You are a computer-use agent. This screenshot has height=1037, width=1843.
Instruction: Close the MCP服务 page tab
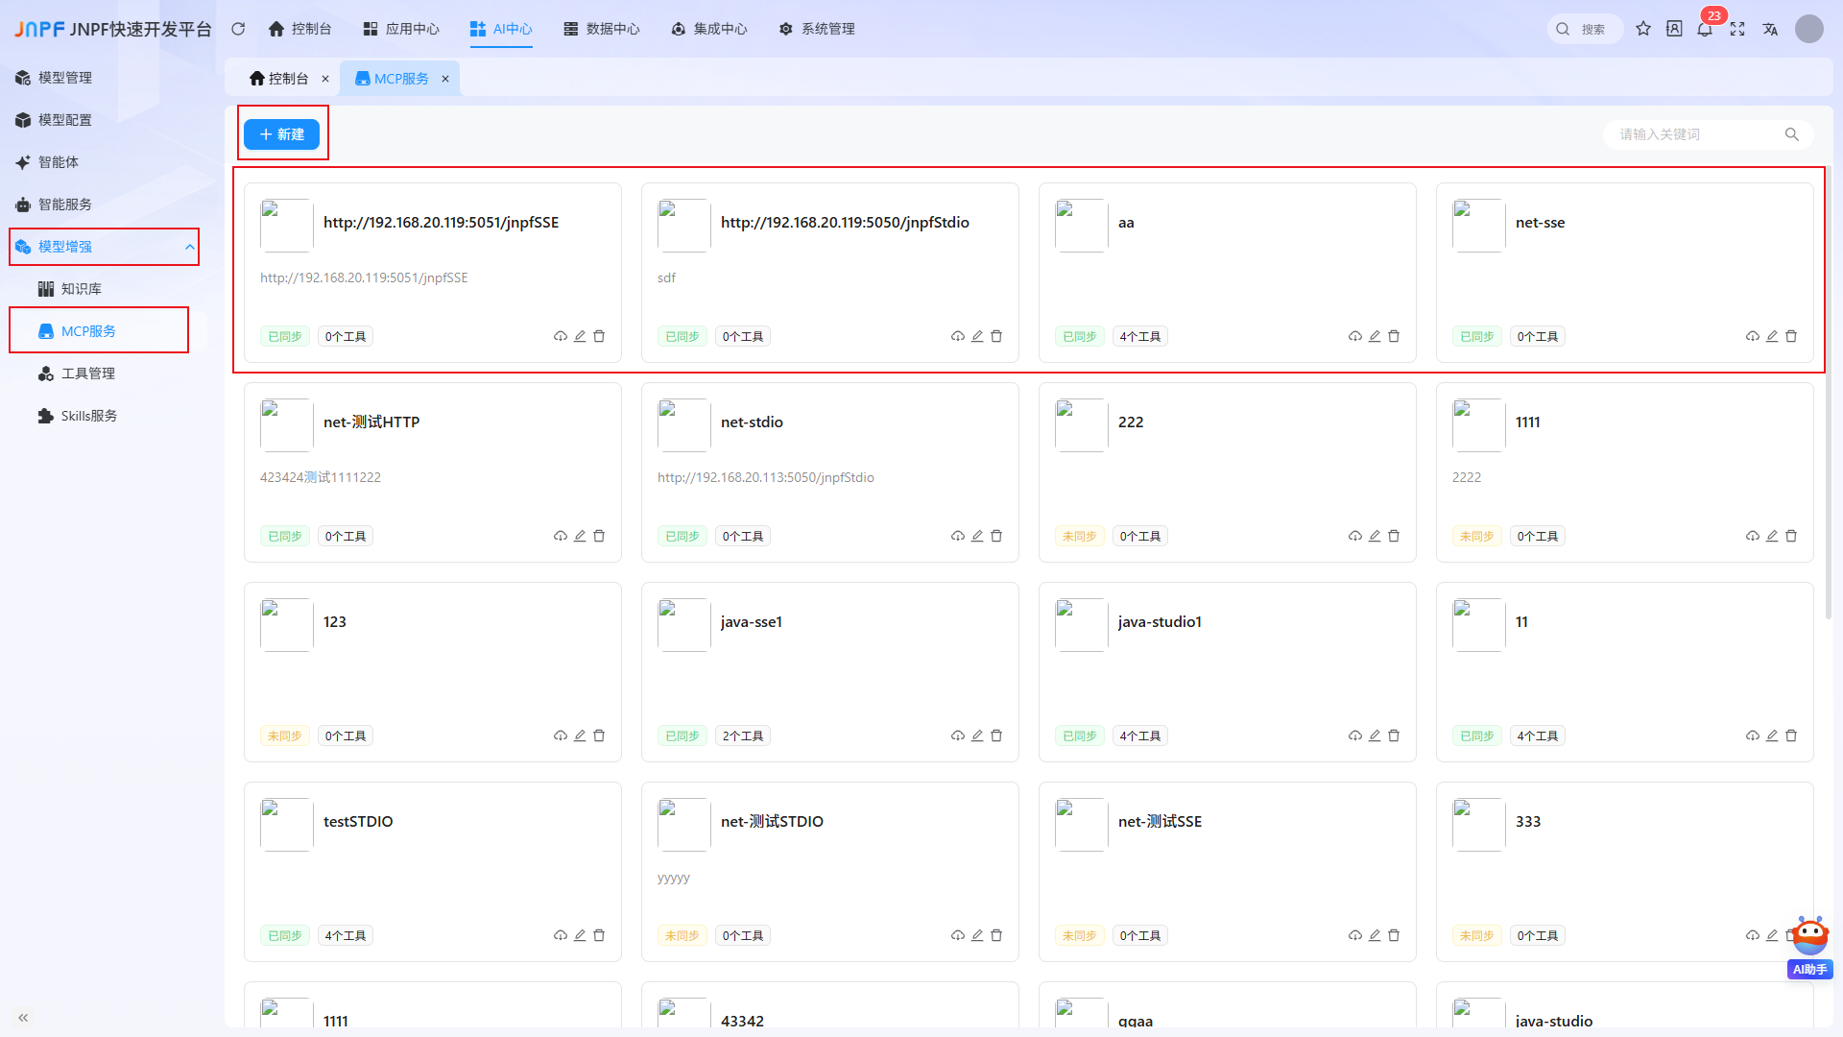(x=445, y=79)
